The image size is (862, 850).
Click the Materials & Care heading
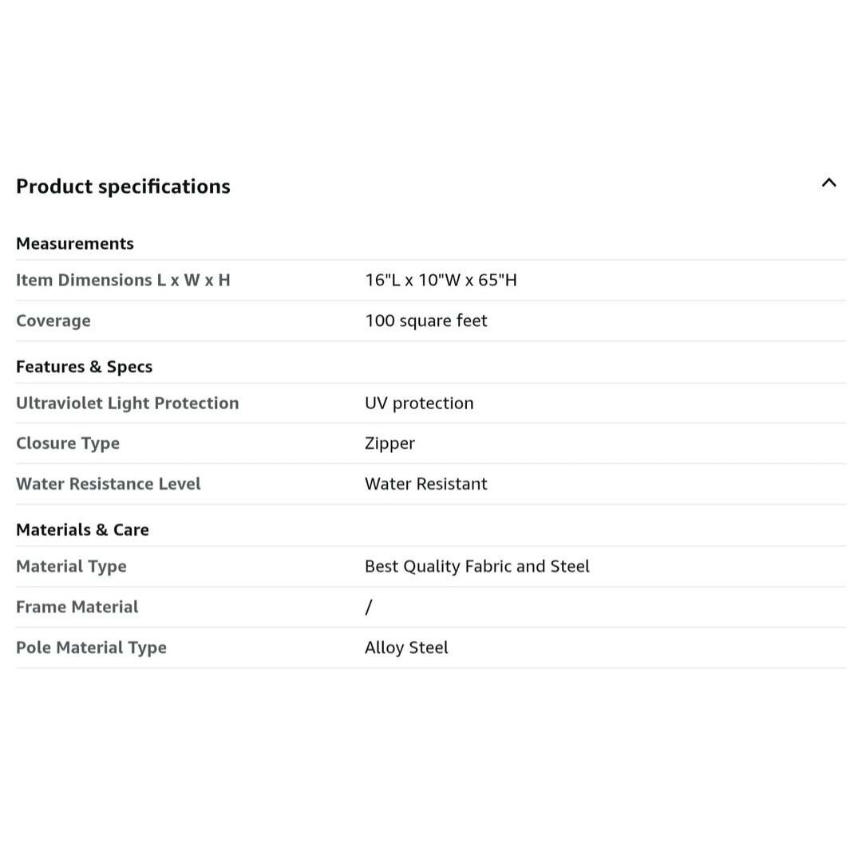point(82,529)
